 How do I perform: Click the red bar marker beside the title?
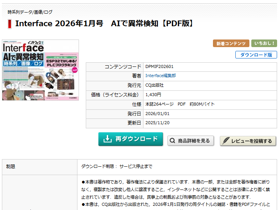(x=9, y=24)
